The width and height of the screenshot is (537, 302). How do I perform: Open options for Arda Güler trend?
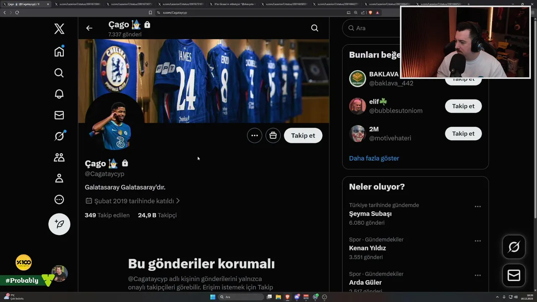coord(477,275)
